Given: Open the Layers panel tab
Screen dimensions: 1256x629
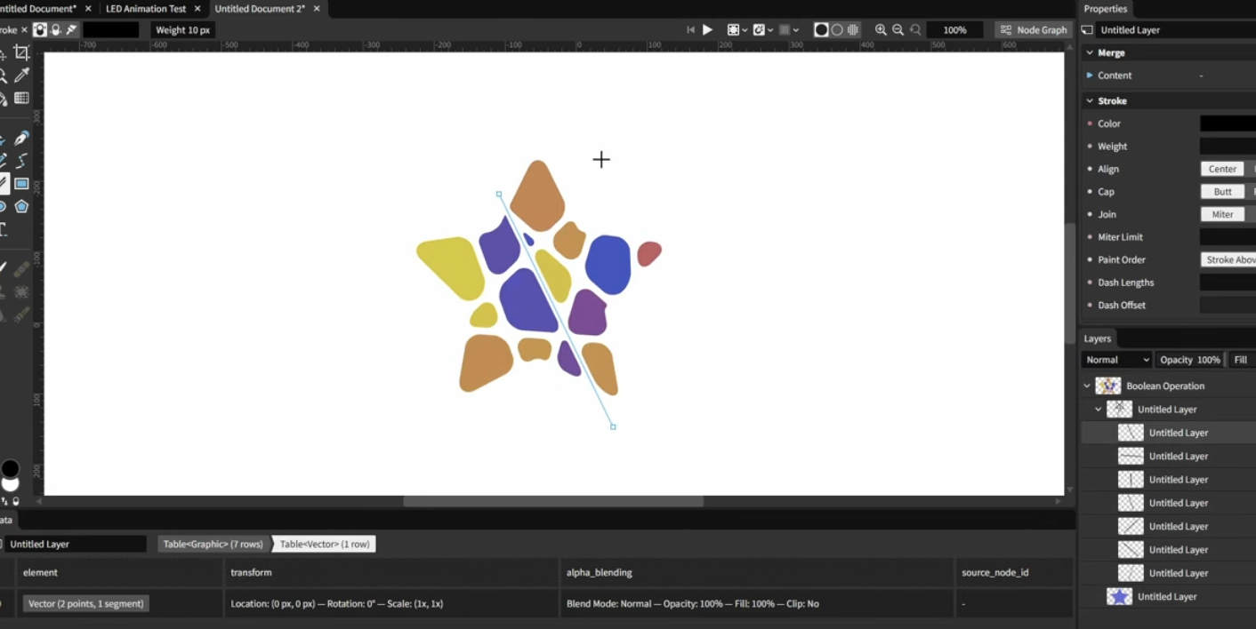Looking at the screenshot, I should coord(1097,338).
